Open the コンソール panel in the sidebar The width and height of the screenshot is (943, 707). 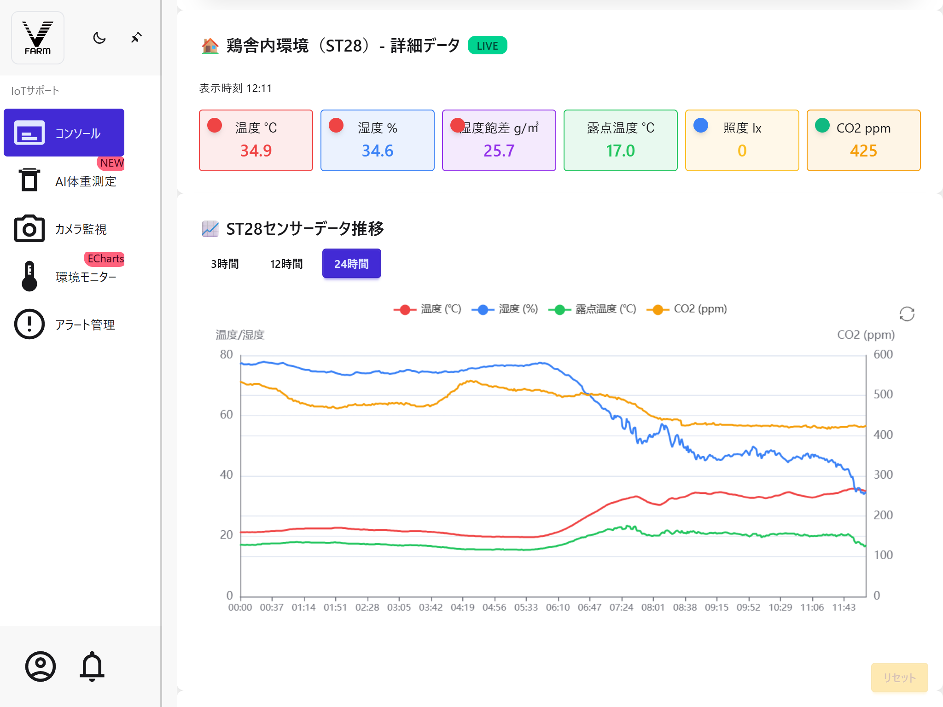coord(64,133)
